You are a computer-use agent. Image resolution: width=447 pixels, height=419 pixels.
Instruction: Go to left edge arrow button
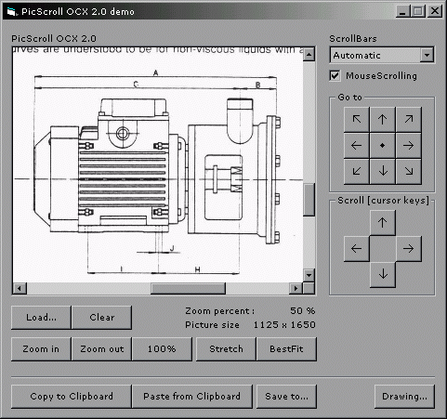click(x=357, y=146)
